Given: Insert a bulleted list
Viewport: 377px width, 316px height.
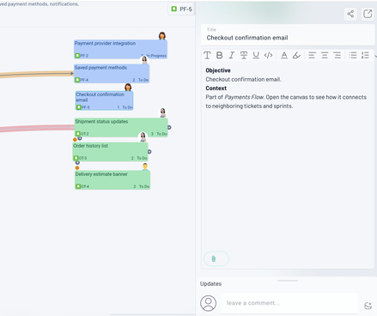Looking at the screenshot, I should tap(353, 55).
